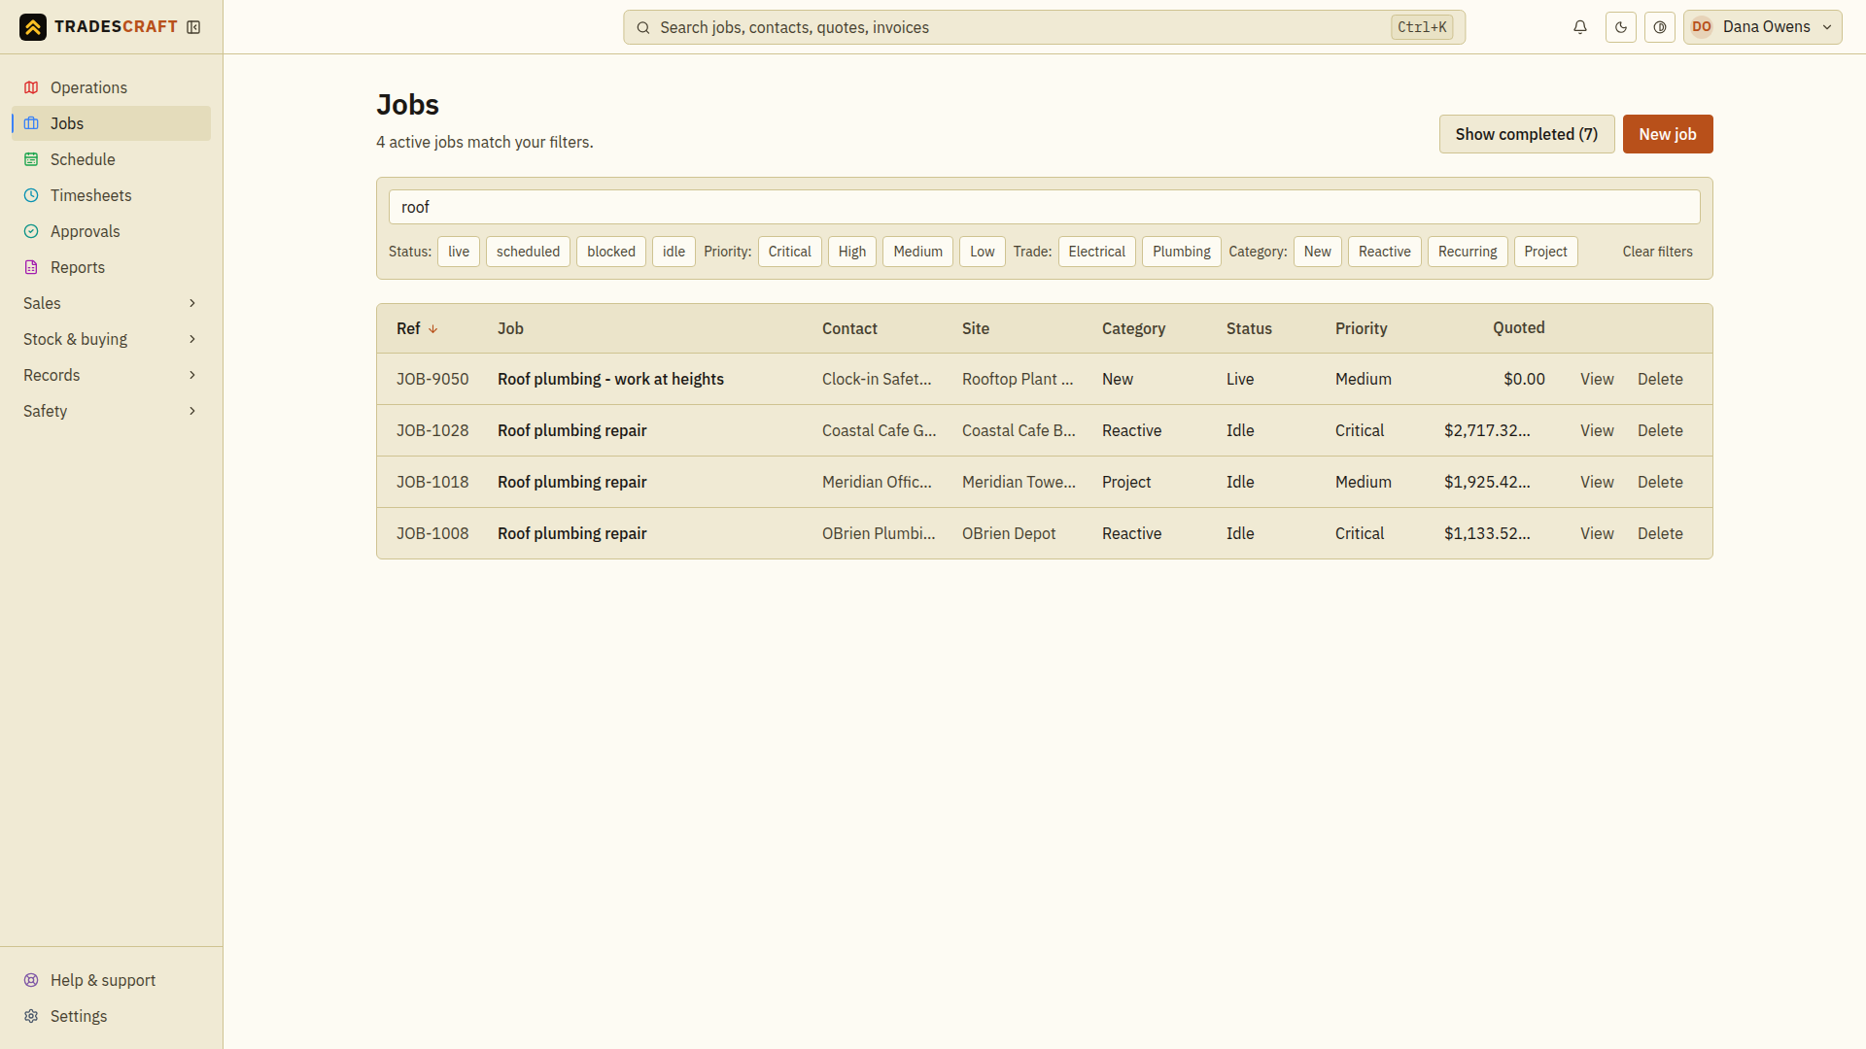Toggle the Medium priority filter
This screenshot has height=1049, width=1866.
coord(917,252)
